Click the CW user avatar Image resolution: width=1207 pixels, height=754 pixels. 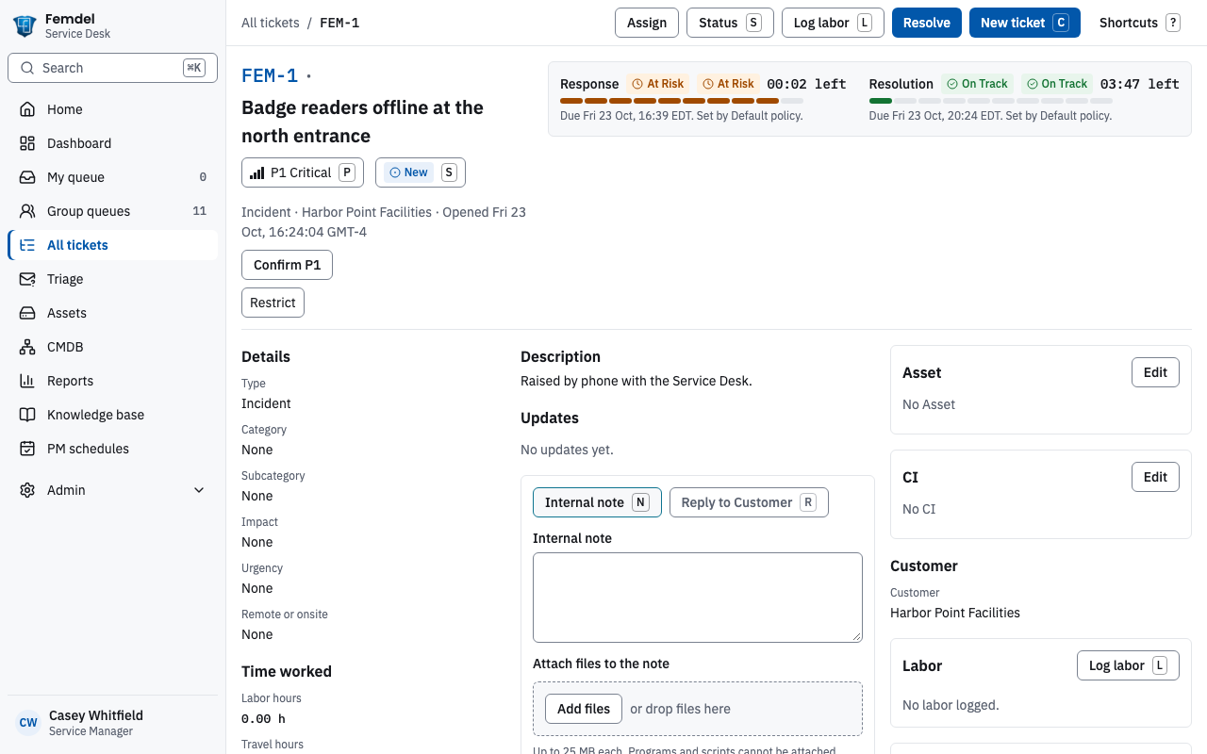point(28,723)
